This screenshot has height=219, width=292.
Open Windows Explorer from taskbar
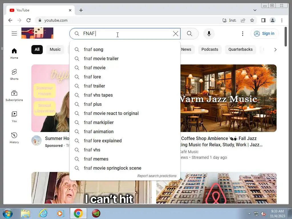[x=25, y=213]
